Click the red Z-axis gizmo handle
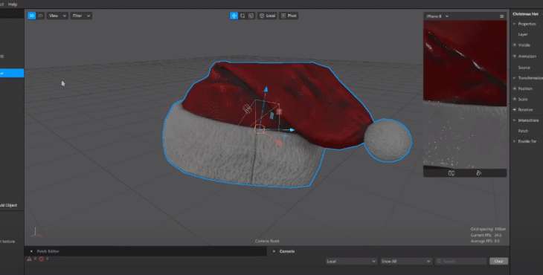 point(279,143)
